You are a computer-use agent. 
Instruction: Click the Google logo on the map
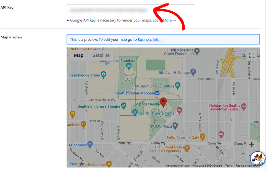(x=77, y=163)
